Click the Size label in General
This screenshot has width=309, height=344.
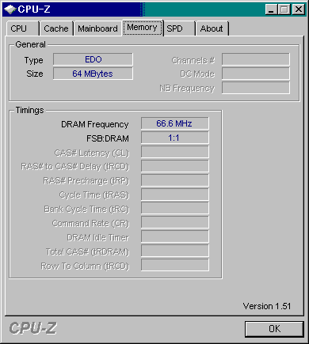click(35, 74)
